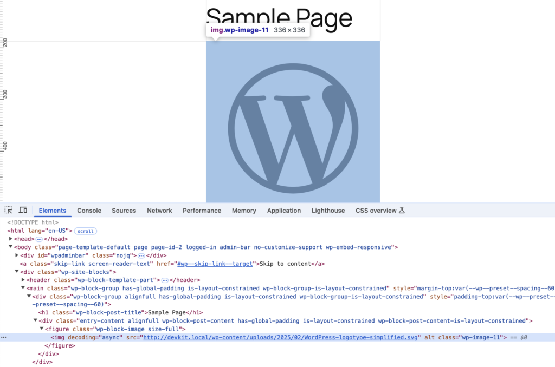Viewport: 555px width, 367px height.
Task: Expand the head element
Action: pyautogui.click(x=11, y=239)
